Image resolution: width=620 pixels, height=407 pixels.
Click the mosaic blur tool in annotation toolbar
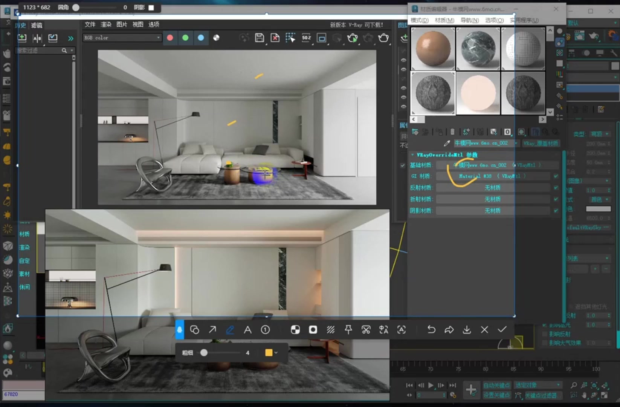click(x=331, y=329)
